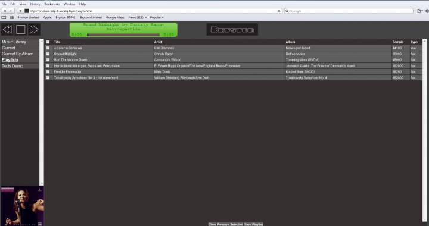429x226 pixels.
Task: Expand the Popular bookmarks dropdown
Action: click(157, 17)
